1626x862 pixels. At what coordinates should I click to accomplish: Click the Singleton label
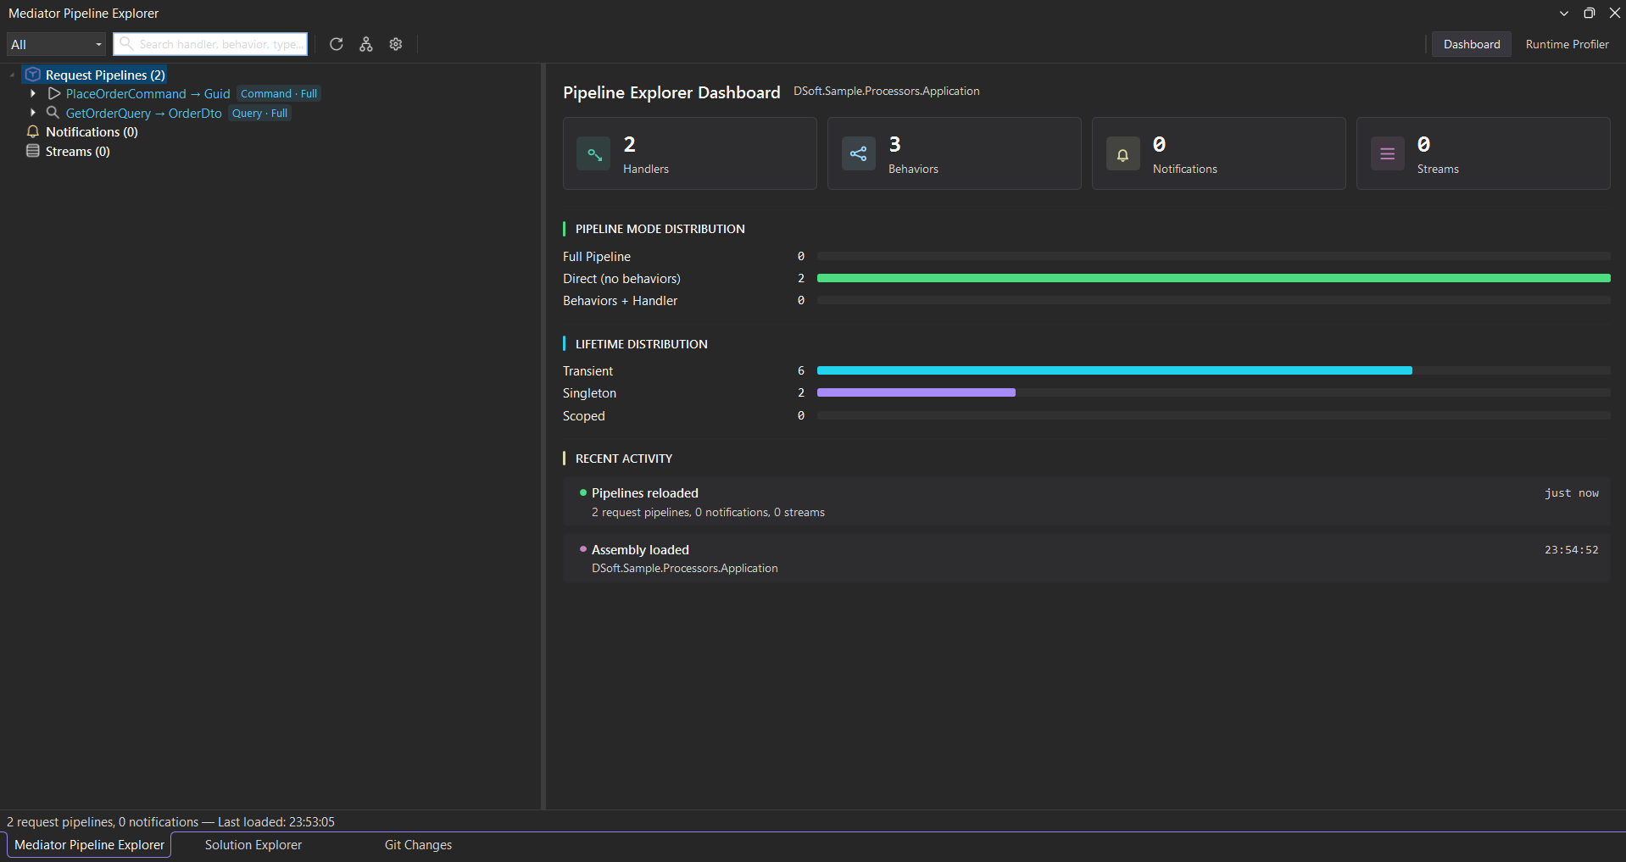pos(589,392)
